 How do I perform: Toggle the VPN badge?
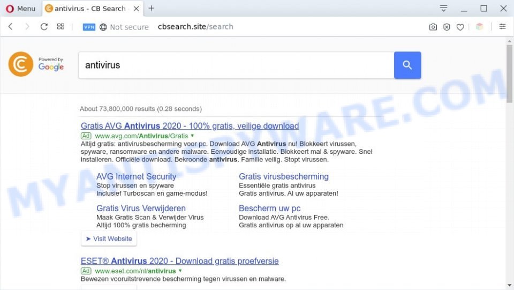pos(89,27)
